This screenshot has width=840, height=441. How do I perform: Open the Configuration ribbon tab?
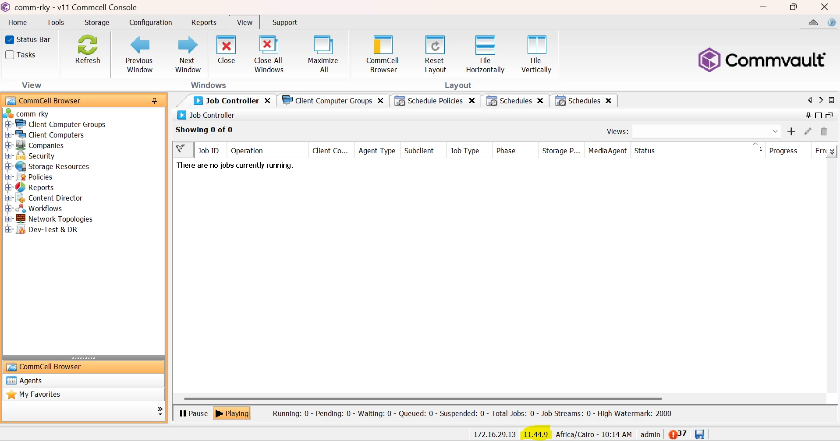pyautogui.click(x=151, y=22)
